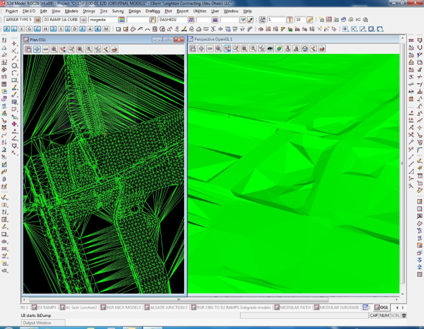424x329 pixels.
Task: Click Perspective view orbit globe icon
Action: pos(279,49)
